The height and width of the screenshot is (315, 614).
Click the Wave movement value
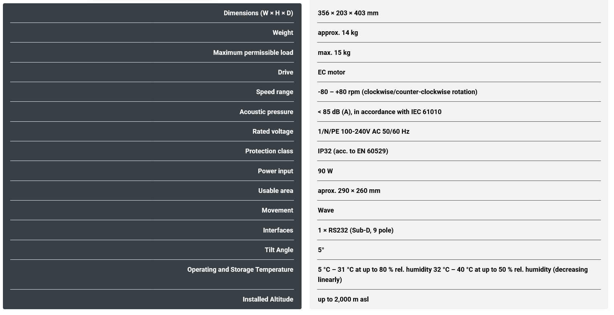(x=326, y=210)
